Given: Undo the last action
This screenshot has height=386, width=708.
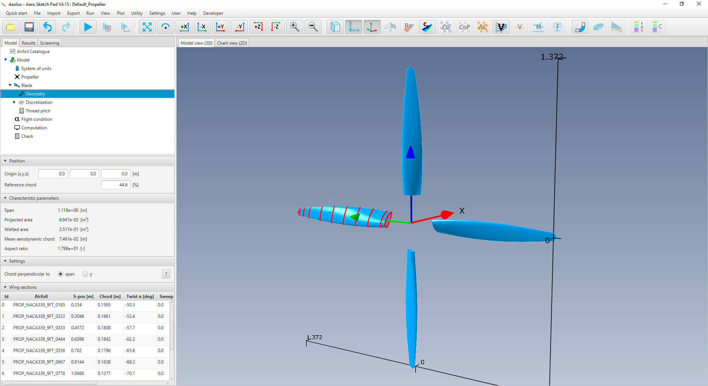Looking at the screenshot, I should 47,27.
